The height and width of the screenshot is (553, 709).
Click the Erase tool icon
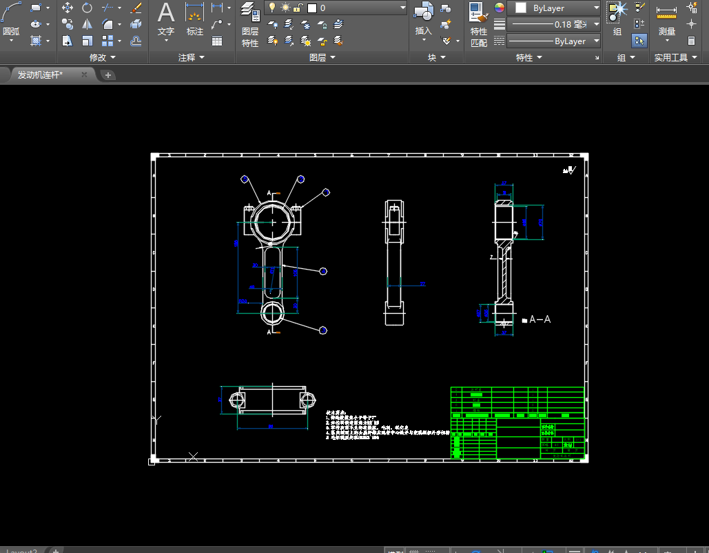[136, 8]
